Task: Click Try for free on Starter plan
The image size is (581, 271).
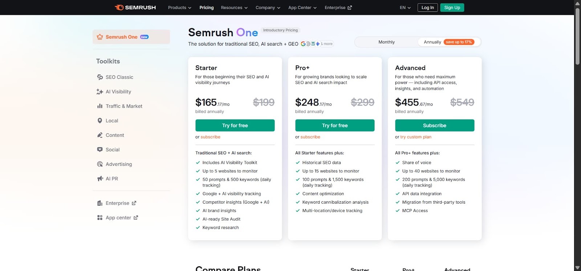Action: tap(235, 125)
